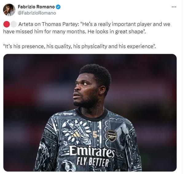Open the three-dot more options menu
This screenshot has width=184, height=174.
click(174, 7)
